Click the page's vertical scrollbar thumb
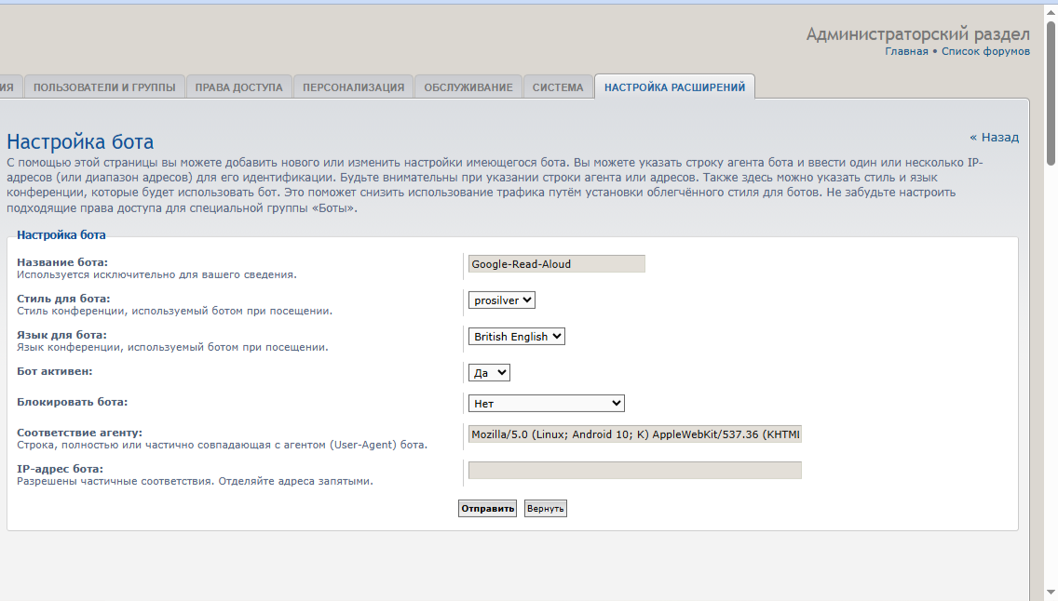The image size is (1058, 601). pos(1051,93)
